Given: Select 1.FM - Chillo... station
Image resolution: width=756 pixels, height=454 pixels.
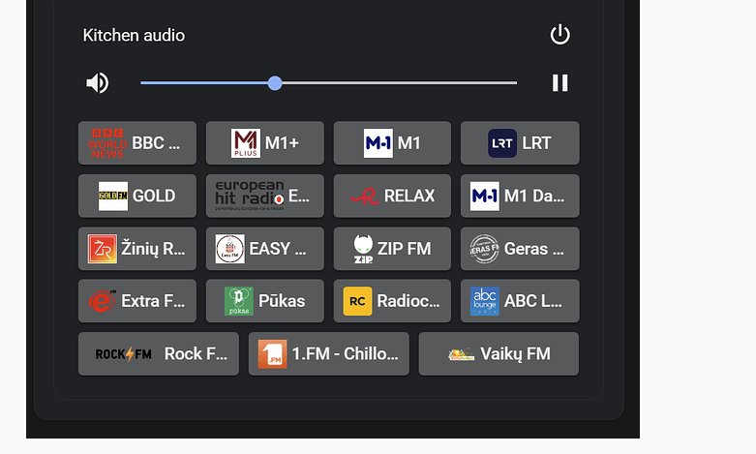Looking at the screenshot, I should click(x=328, y=353).
